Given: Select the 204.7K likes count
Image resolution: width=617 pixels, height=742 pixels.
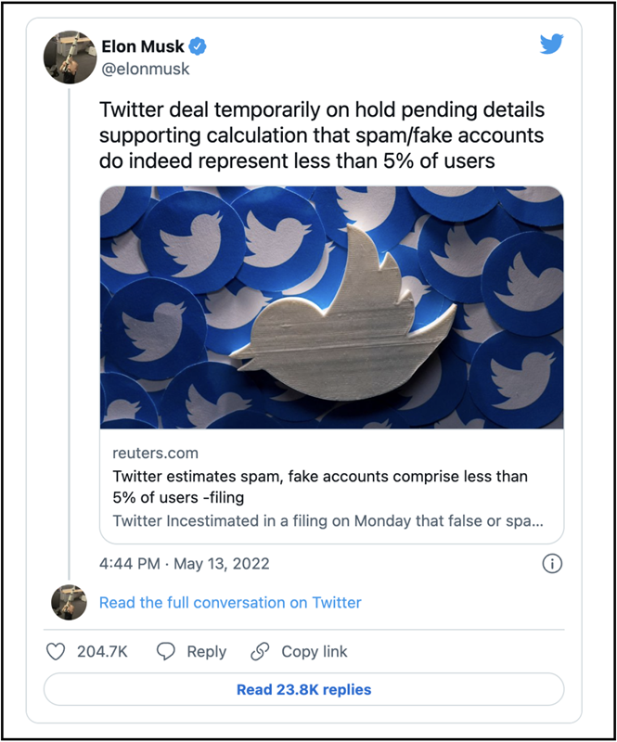Looking at the screenshot, I should click(x=102, y=651).
